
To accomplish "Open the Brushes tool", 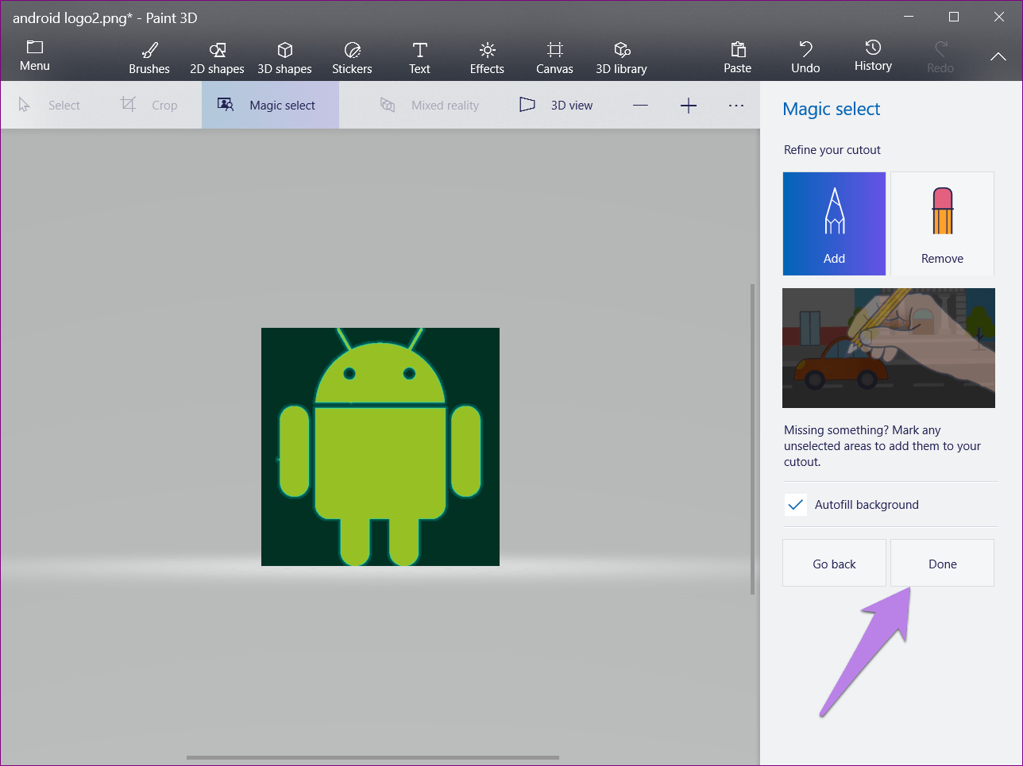I will click(149, 58).
